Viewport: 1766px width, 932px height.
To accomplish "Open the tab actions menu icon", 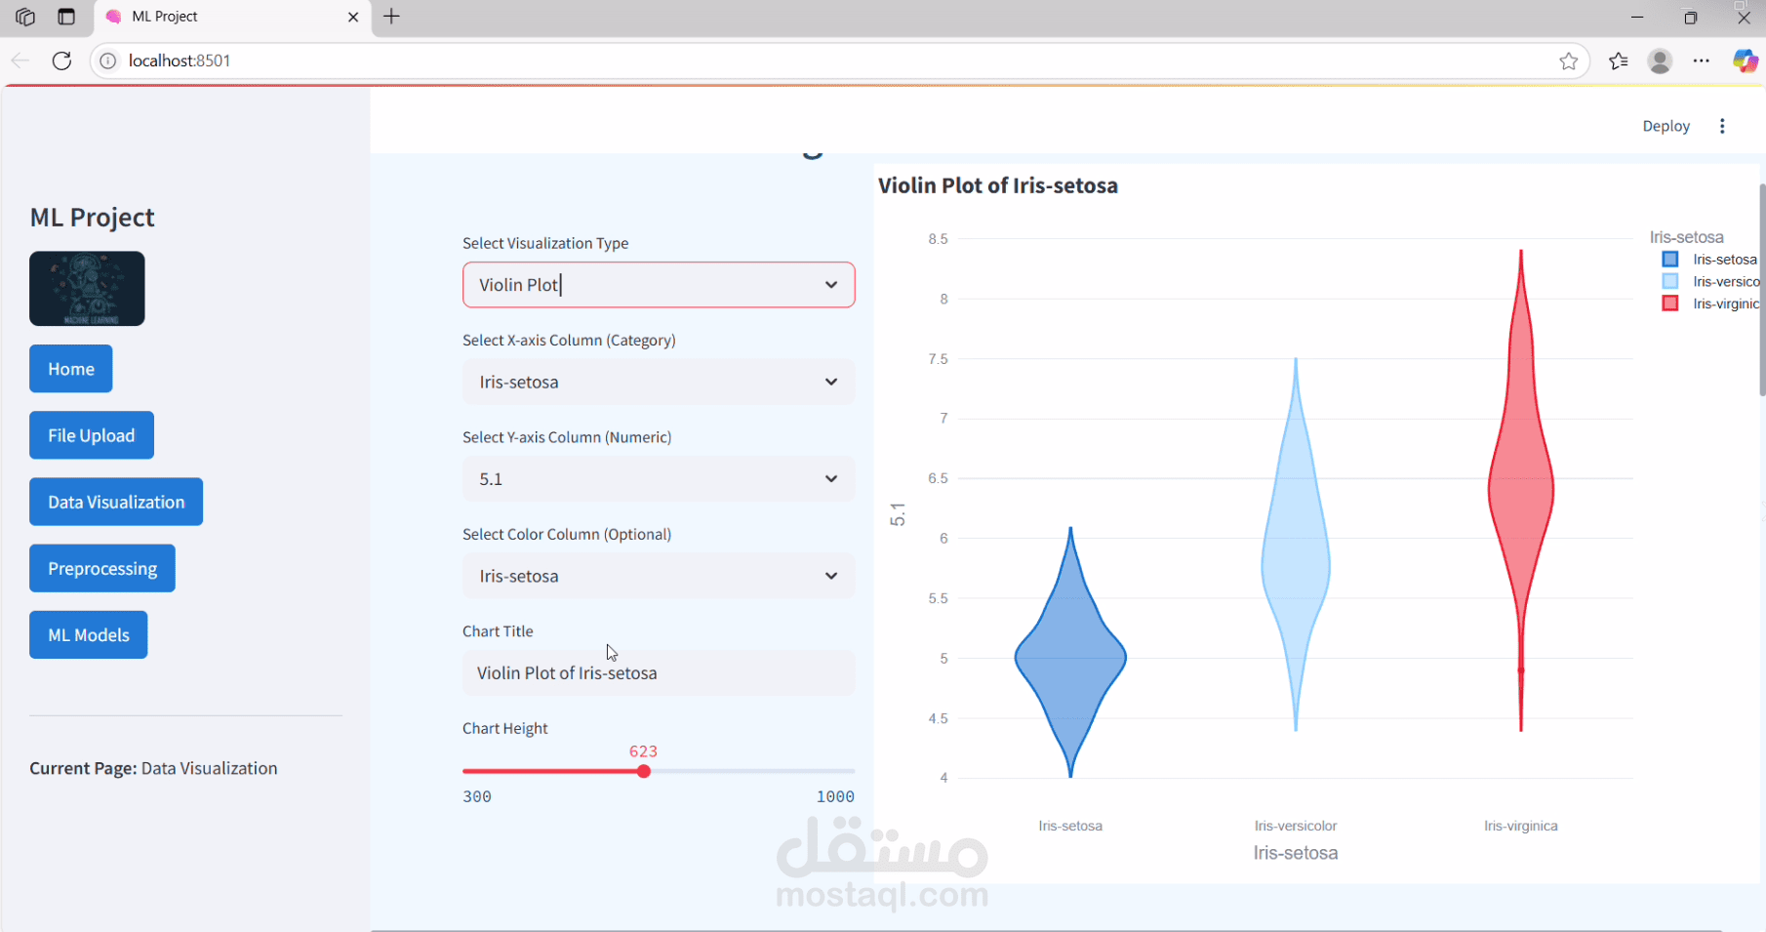I will [66, 17].
